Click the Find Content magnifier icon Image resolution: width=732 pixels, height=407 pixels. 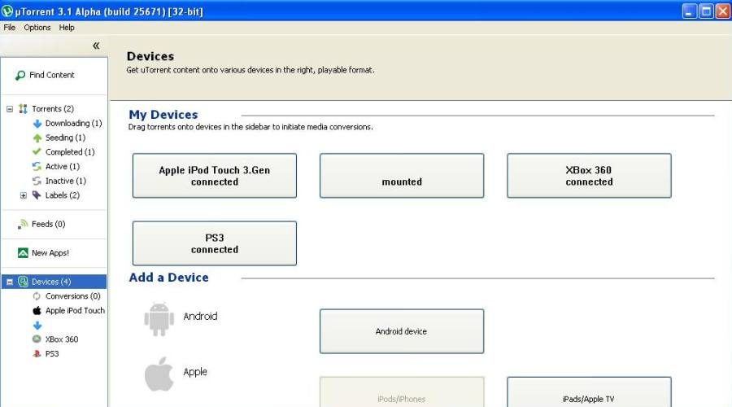coord(20,76)
